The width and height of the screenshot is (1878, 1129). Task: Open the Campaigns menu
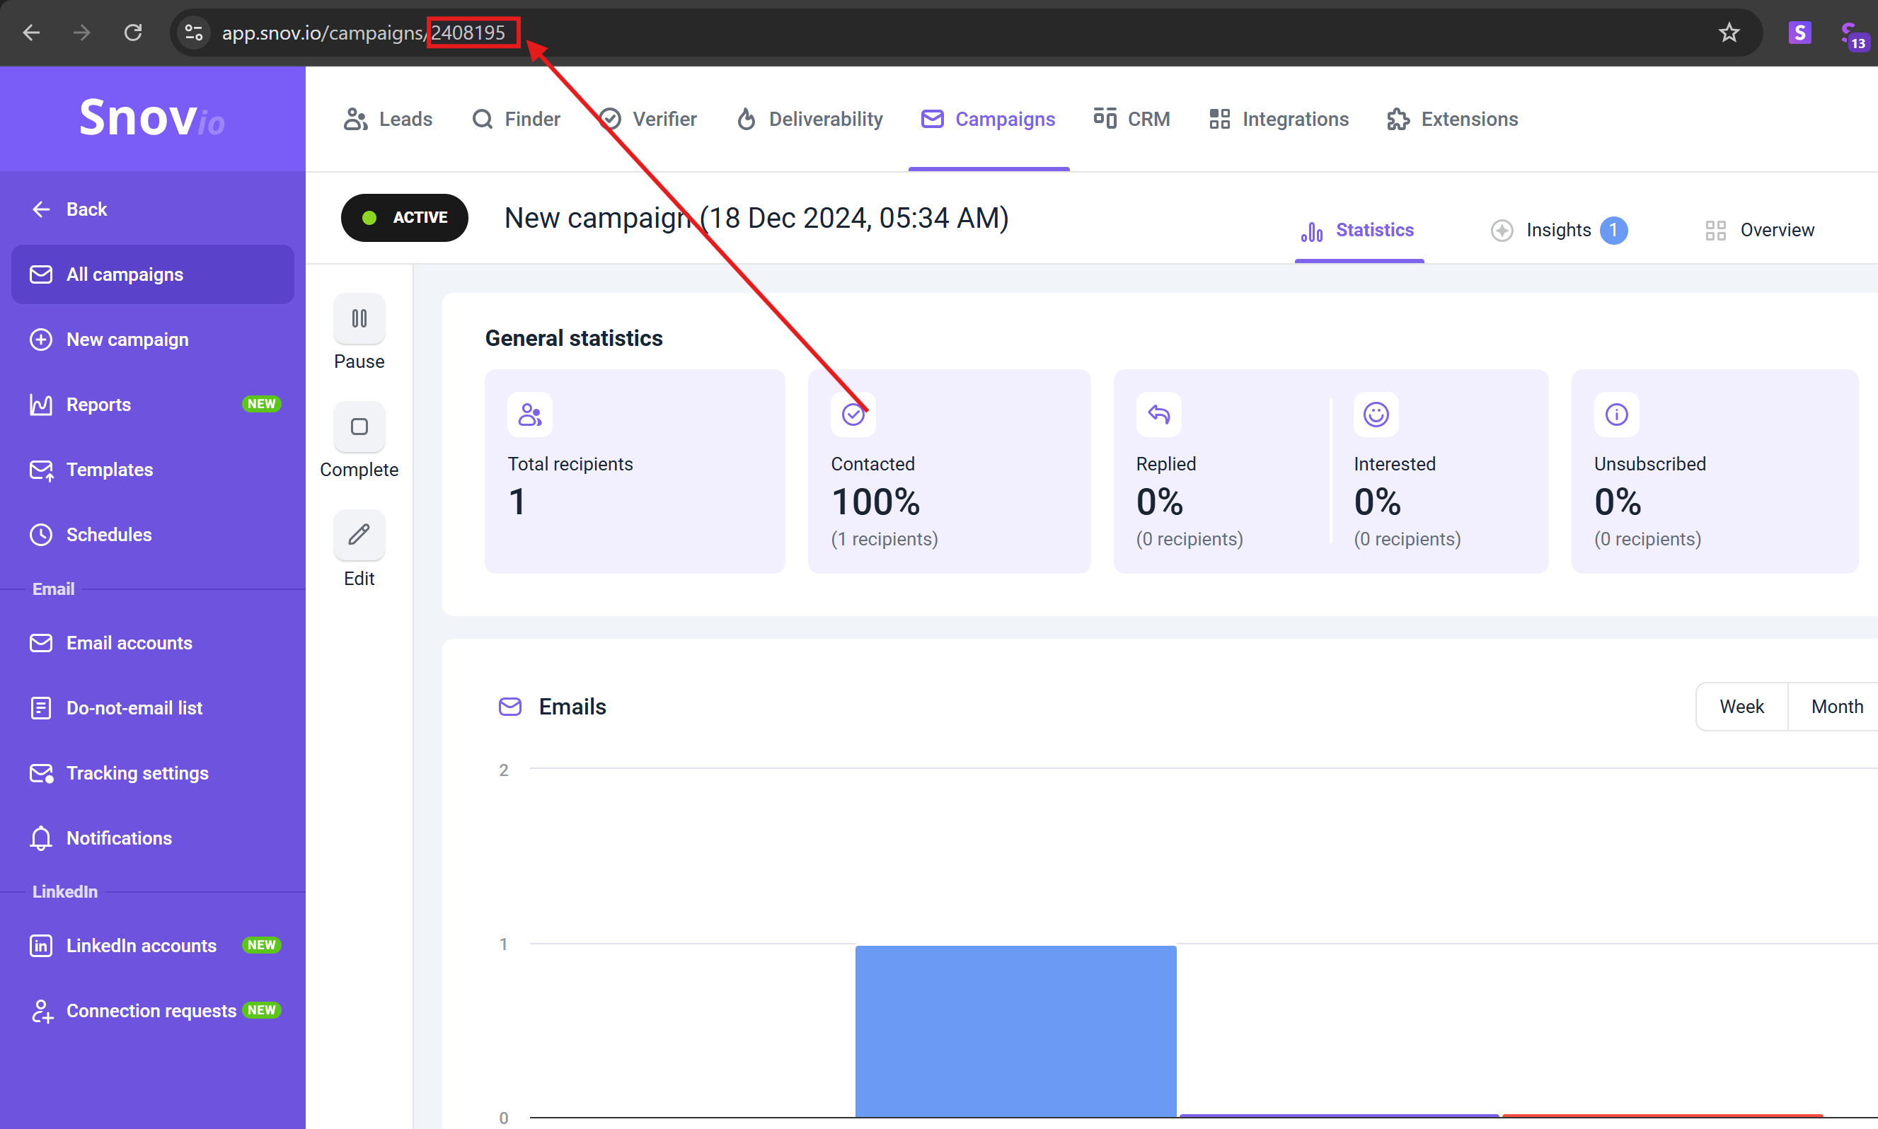tap(989, 120)
